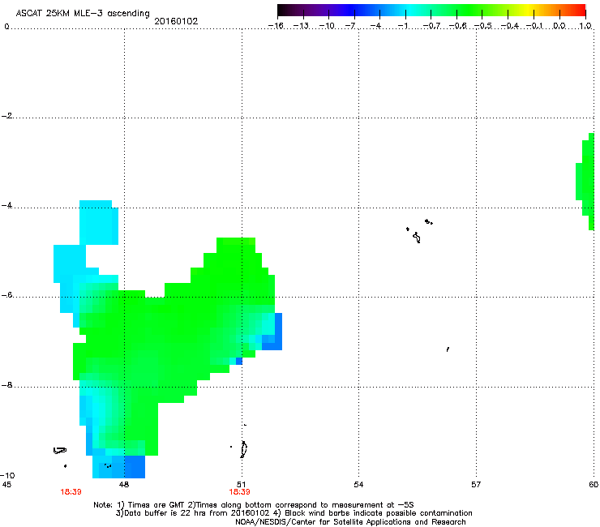Click the 57 longitude axis label
600x527 pixels.
pos(476,485)
